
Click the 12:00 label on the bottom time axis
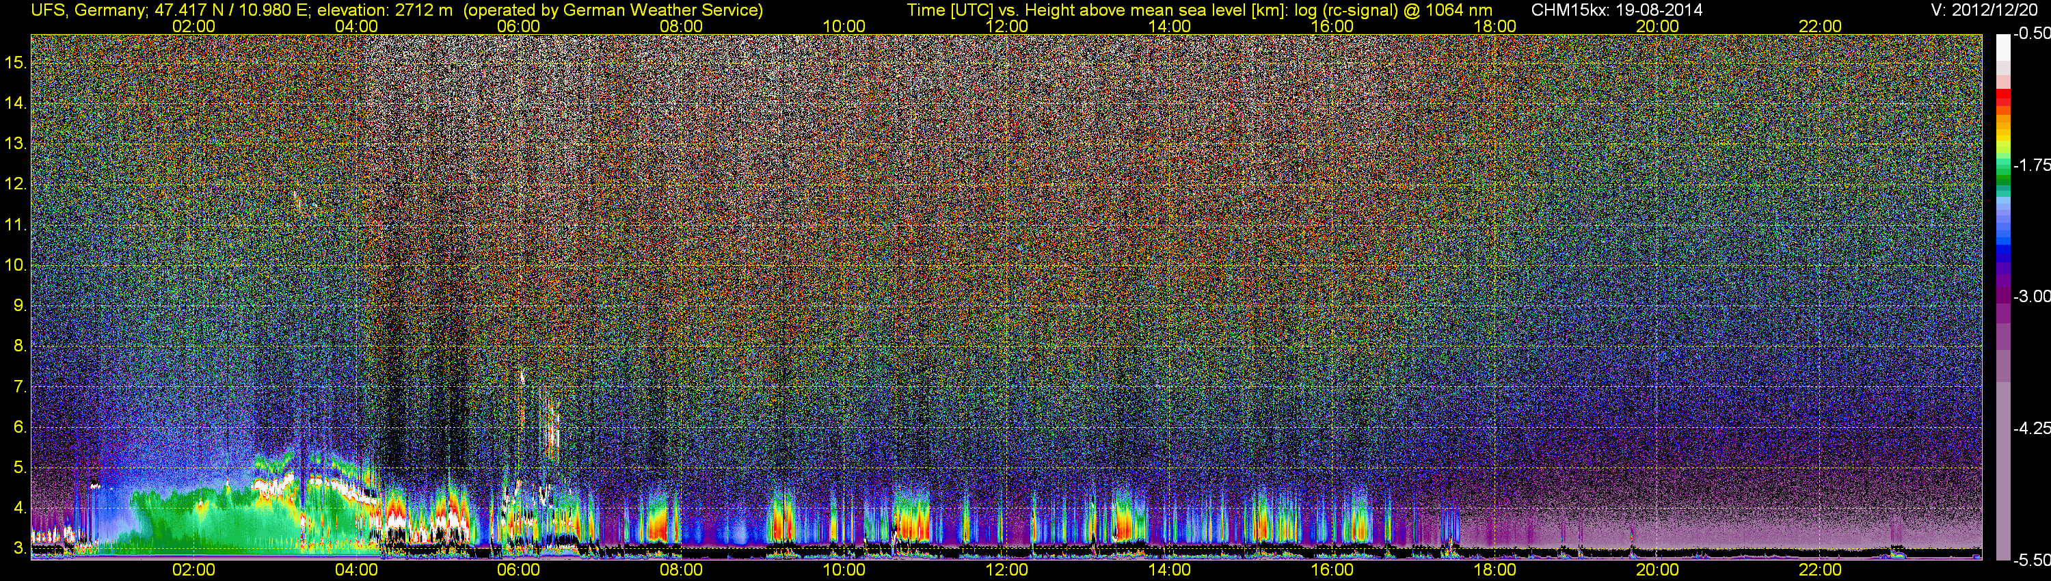click(x=1006, y=570)
